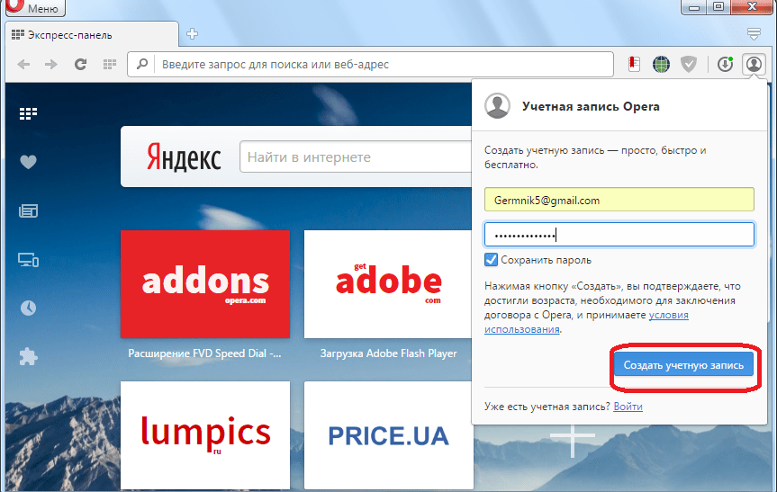Select the Экспресс-панель tab

coord(92,35)
